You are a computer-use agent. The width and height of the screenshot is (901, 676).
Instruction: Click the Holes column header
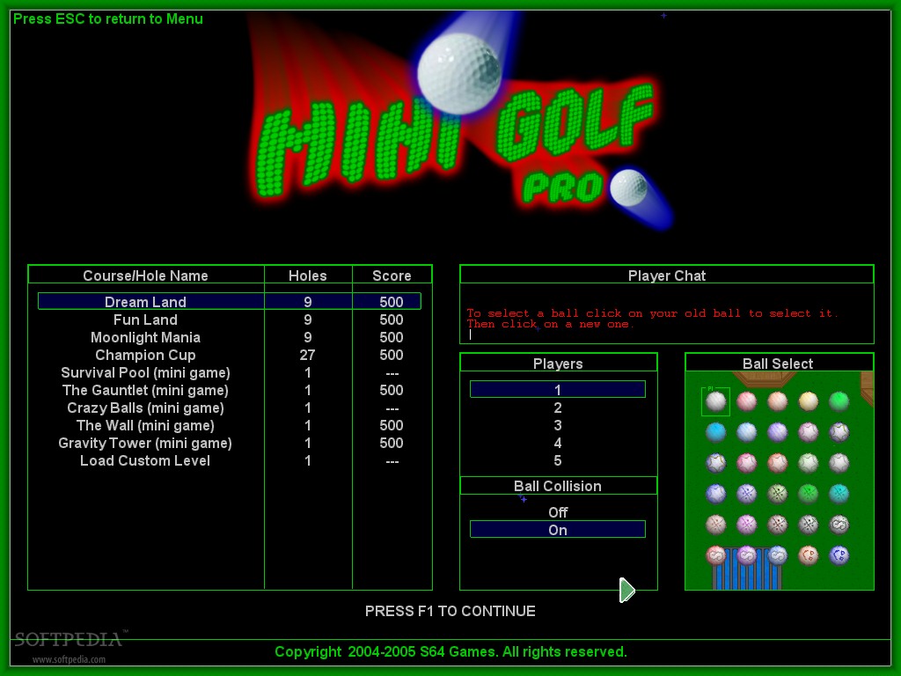pos(307,276)
